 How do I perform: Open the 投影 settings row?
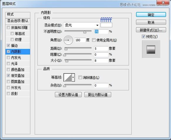pos(18,93)
